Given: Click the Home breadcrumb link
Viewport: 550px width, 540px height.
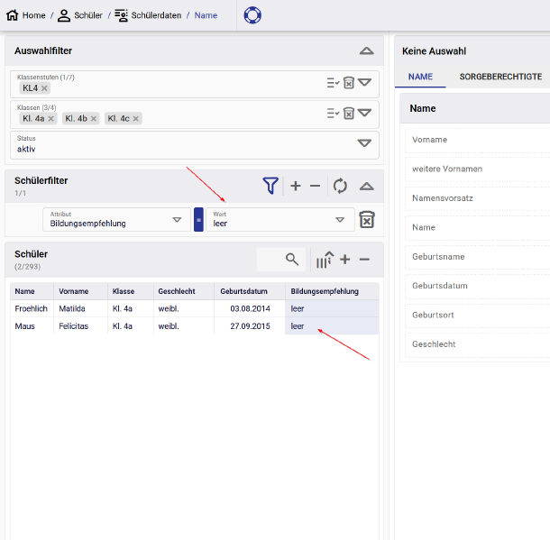Looking at the screenshot, I should coord(26,15).
